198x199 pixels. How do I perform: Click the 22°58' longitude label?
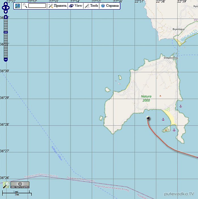(160, 1)
